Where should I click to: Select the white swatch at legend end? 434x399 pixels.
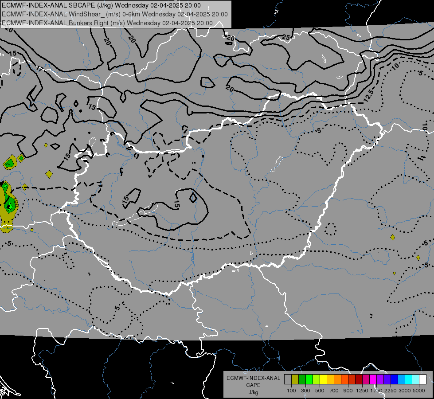coord(422,379)
